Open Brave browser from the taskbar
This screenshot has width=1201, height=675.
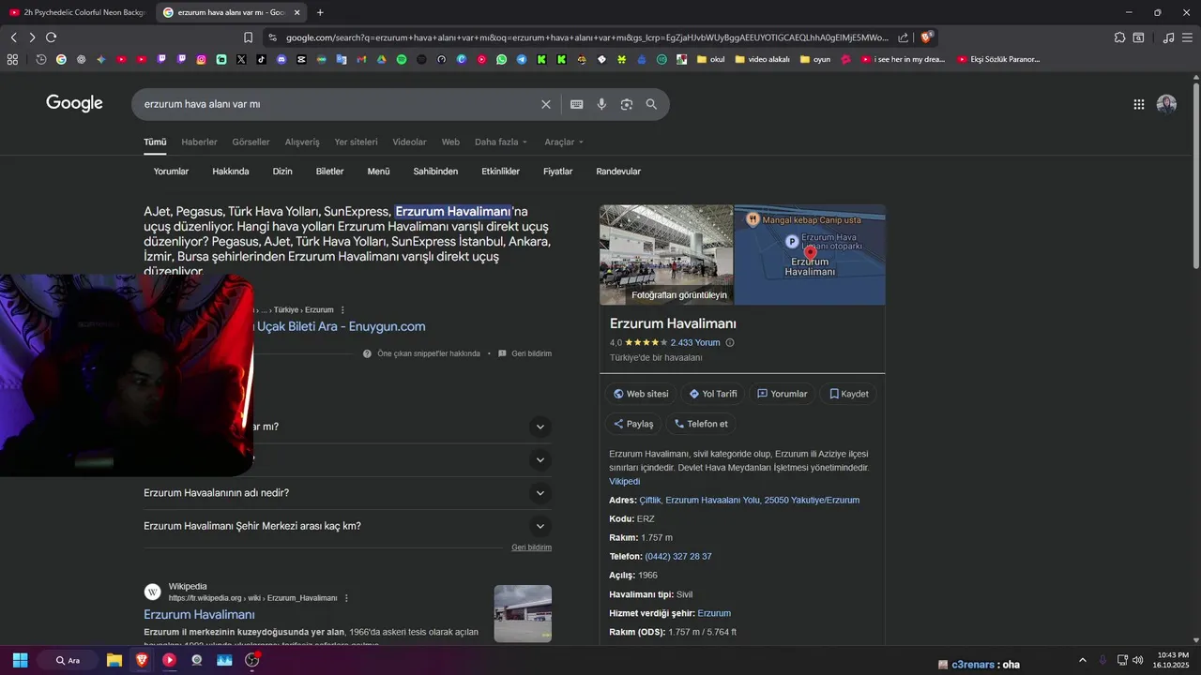click(x=142, y=660)
